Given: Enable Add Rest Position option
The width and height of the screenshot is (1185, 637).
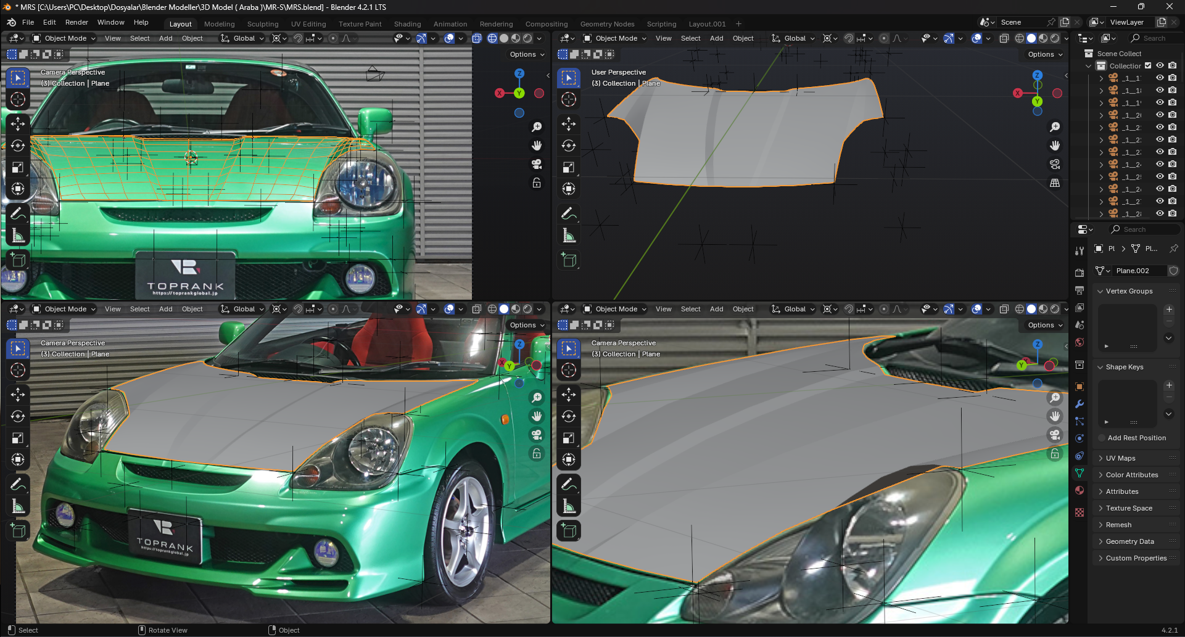Looking at the screenshot, I should point(1102,438).
